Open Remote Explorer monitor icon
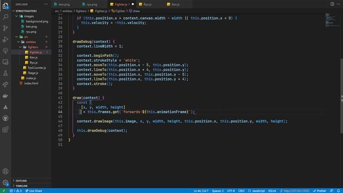 tap(5, 62)
